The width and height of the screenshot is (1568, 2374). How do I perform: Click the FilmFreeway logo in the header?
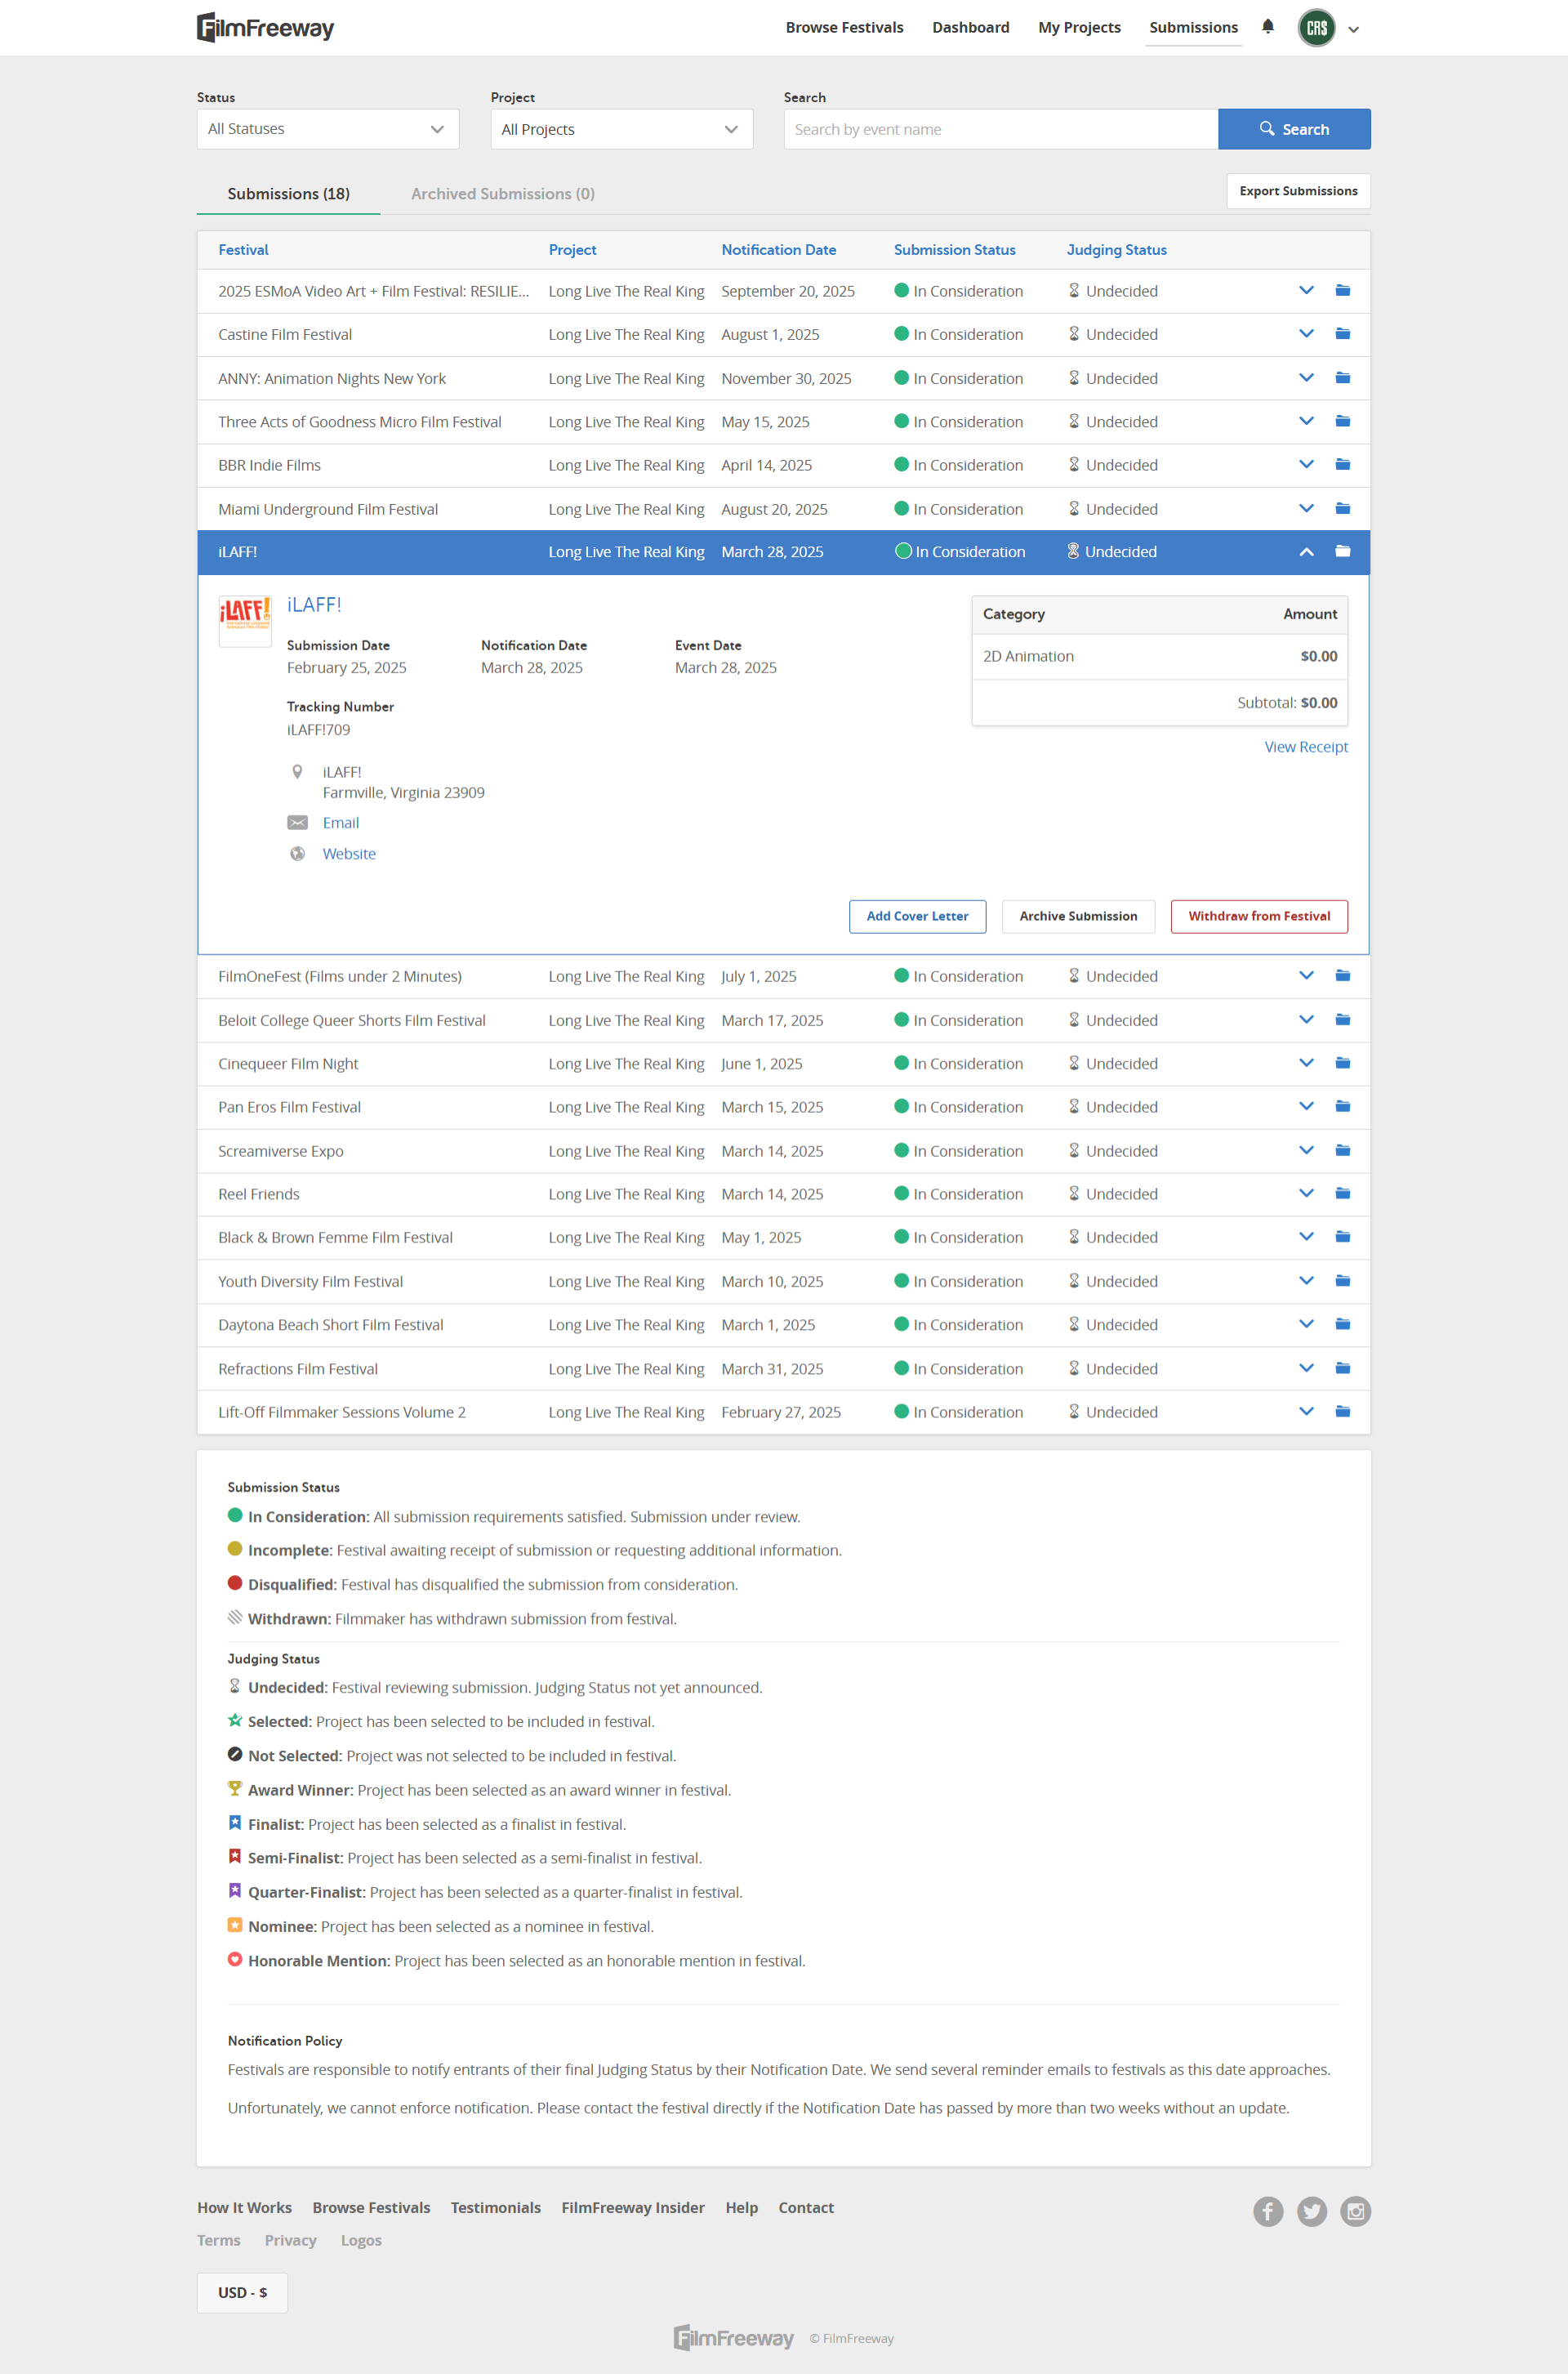(x=266, y=28)
